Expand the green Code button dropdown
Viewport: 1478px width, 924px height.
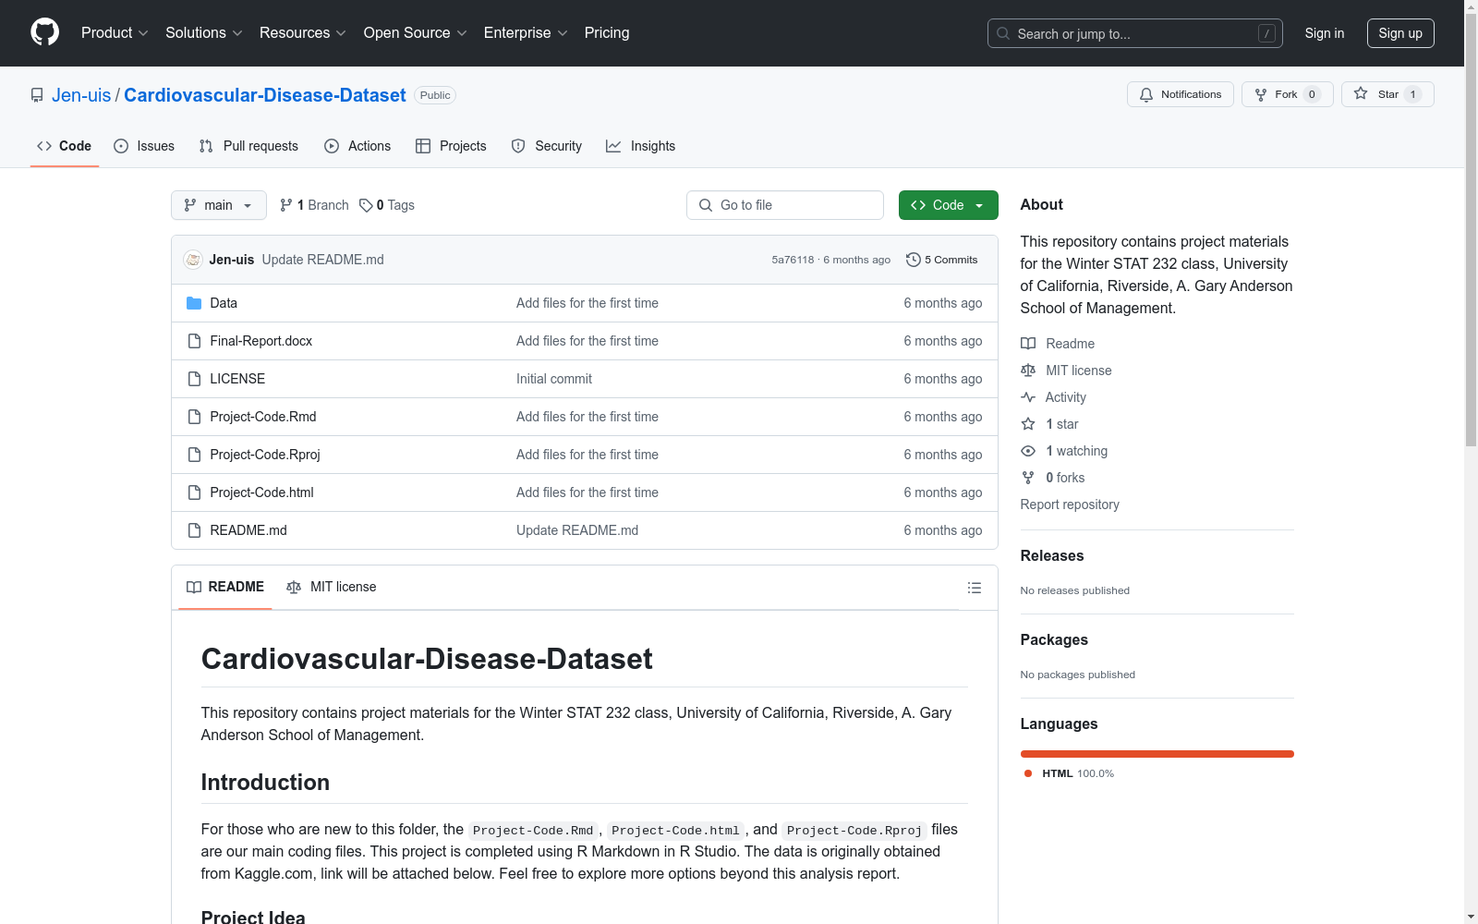[978, 205]
